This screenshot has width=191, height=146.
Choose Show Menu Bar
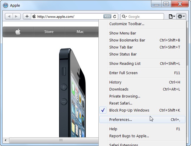click(x=142, y=33)
